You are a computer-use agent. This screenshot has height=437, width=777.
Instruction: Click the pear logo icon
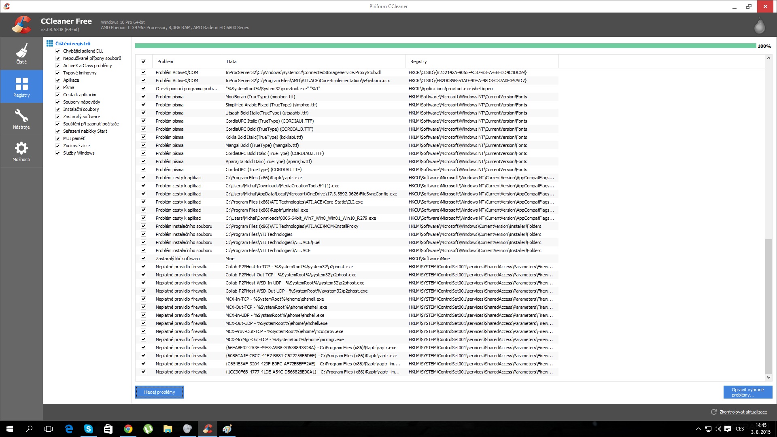(759, 26)
